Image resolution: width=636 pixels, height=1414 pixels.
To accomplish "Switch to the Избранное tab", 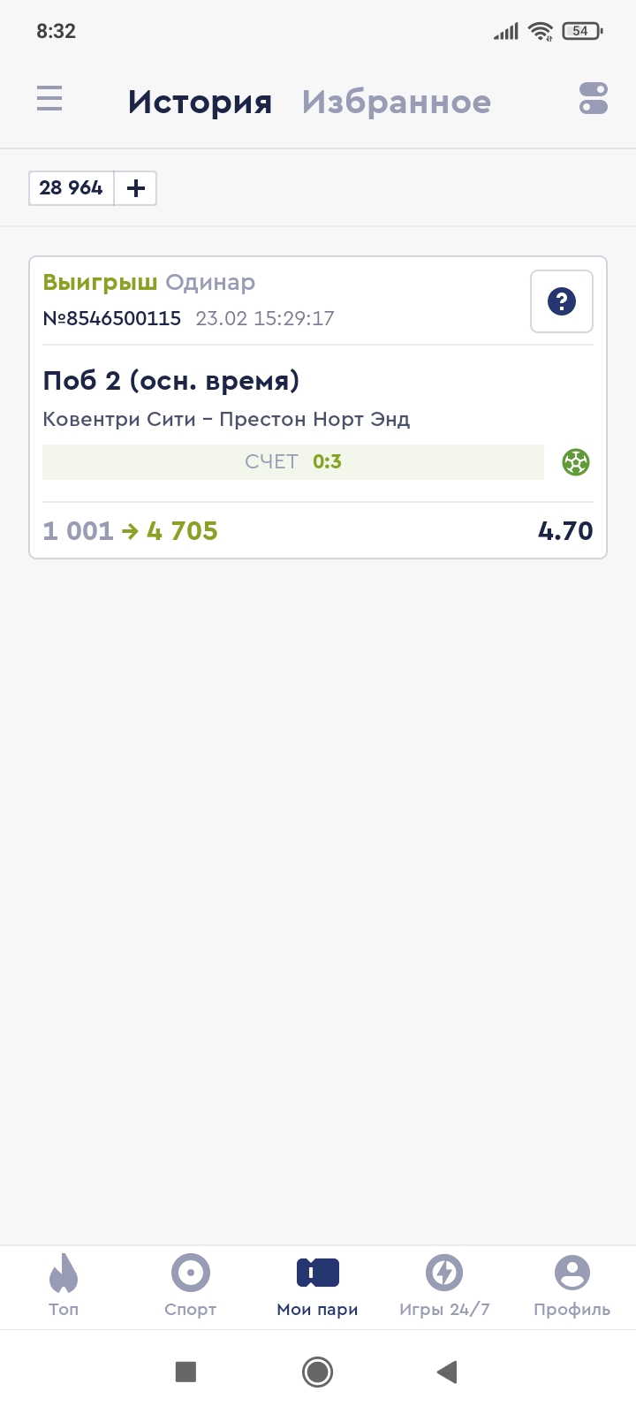I will (x=396, y=102).
